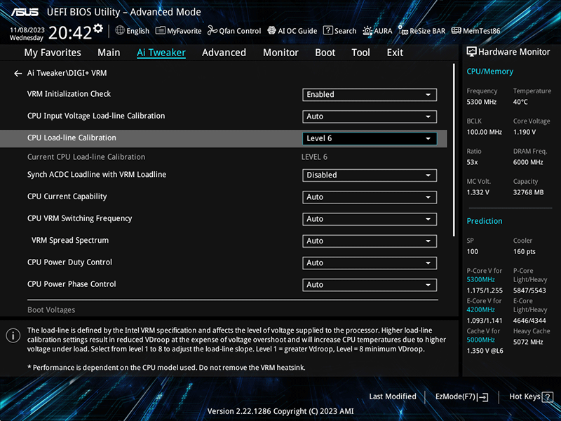Switch to Main tab
This screenshot has width=561, height=421.
109,53
